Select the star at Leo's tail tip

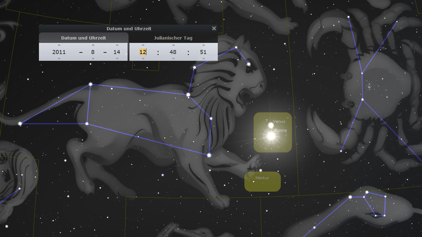coord(20,123)
